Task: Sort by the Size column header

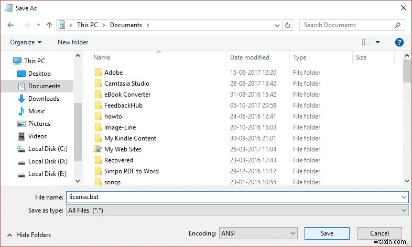Action: 361,57
